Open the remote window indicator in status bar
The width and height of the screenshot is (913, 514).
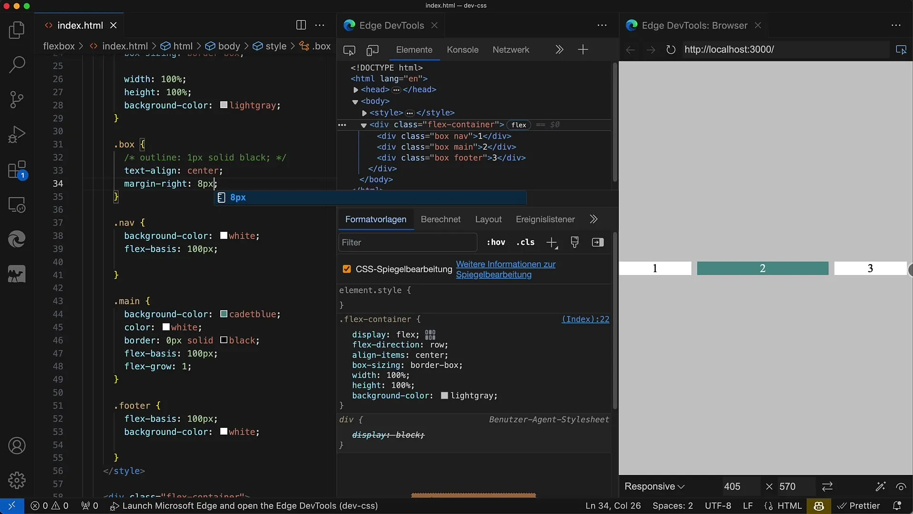tap(12, 506)
